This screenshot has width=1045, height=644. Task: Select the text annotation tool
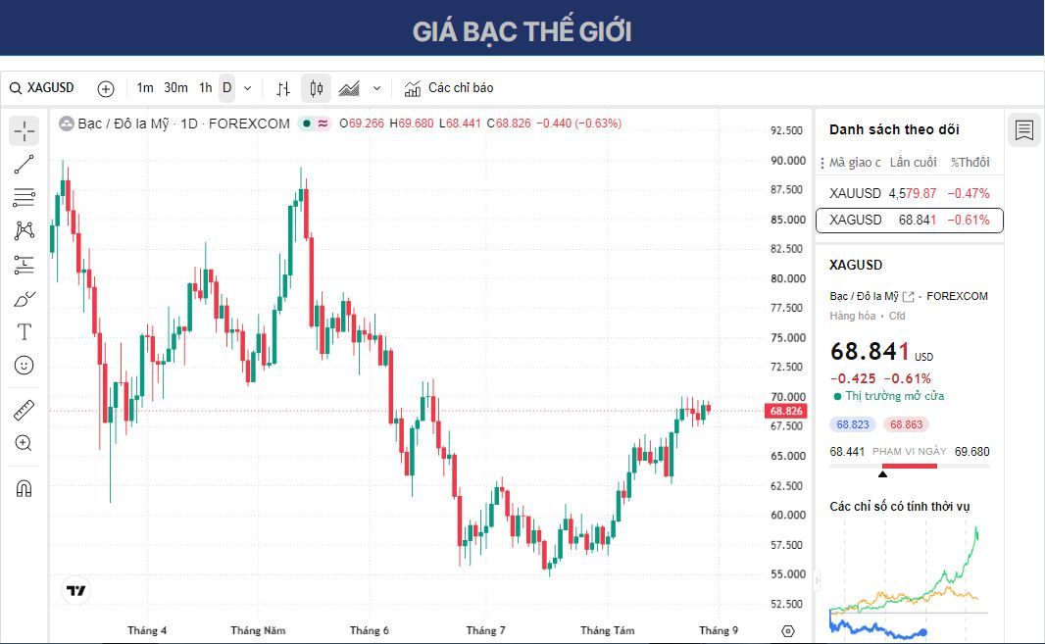pos(24,331)
